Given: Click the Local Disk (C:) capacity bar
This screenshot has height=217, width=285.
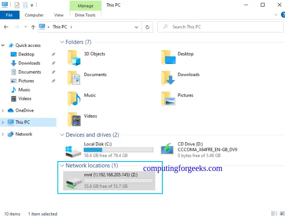Looking at the screenshot, I should click(x=119, y=150).
